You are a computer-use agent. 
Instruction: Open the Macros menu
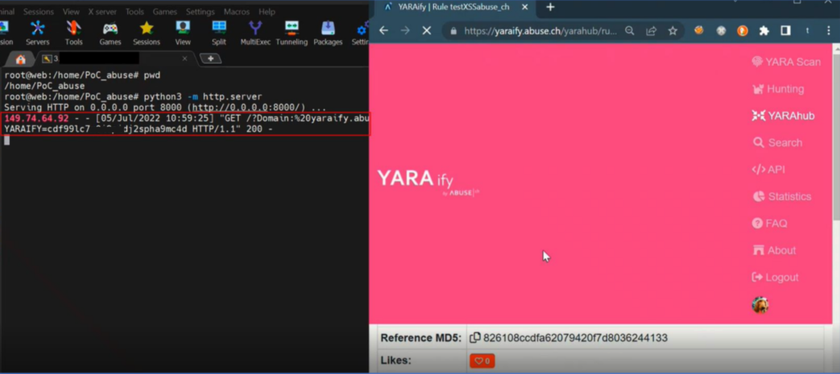pos(237,11)
